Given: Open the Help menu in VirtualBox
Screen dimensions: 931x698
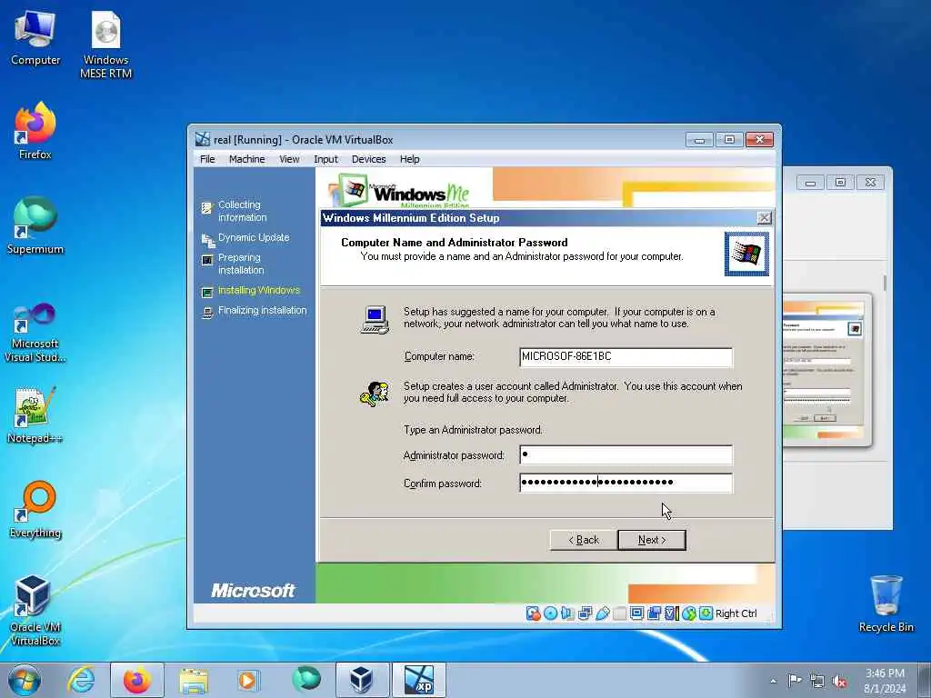Looking at the screenshot, I should (410, 159).
